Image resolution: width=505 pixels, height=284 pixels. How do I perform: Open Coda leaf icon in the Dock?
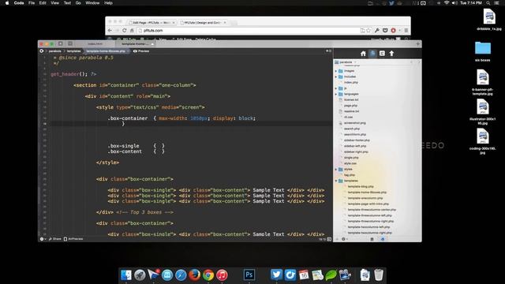tap(331, 275)
